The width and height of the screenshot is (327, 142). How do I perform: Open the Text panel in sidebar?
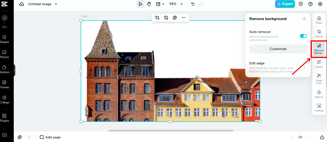[4, 22]
